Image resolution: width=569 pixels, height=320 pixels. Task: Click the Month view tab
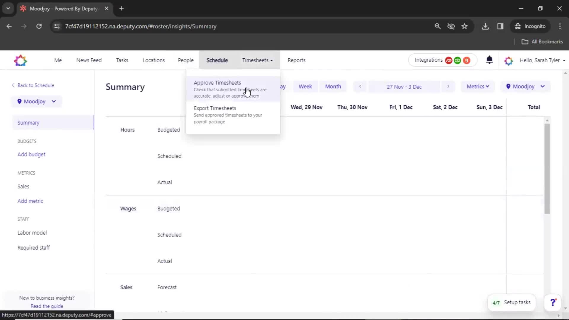pyautogui.click(x=333, y=86)
